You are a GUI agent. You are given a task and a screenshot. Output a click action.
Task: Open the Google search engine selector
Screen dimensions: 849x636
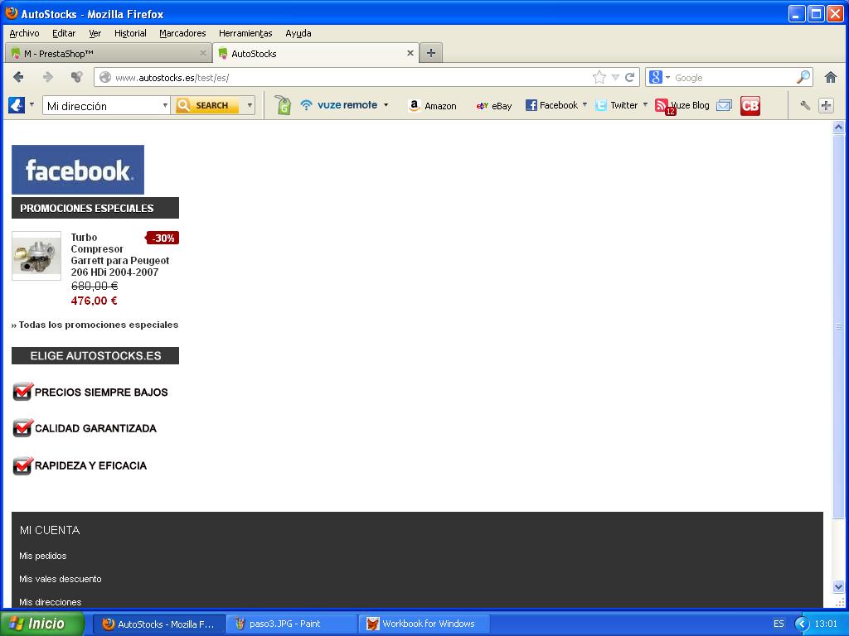pos(659,77)
